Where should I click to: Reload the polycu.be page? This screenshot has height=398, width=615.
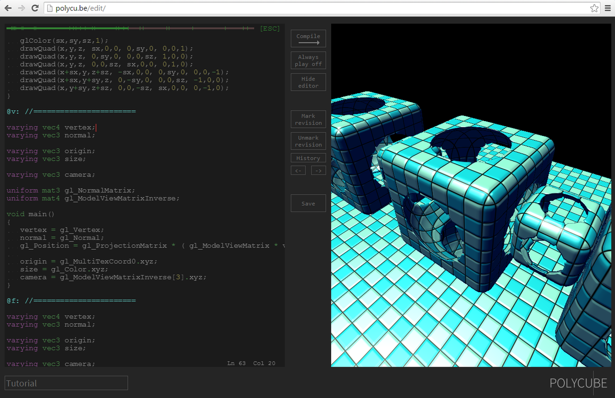(x=35, y=8)
